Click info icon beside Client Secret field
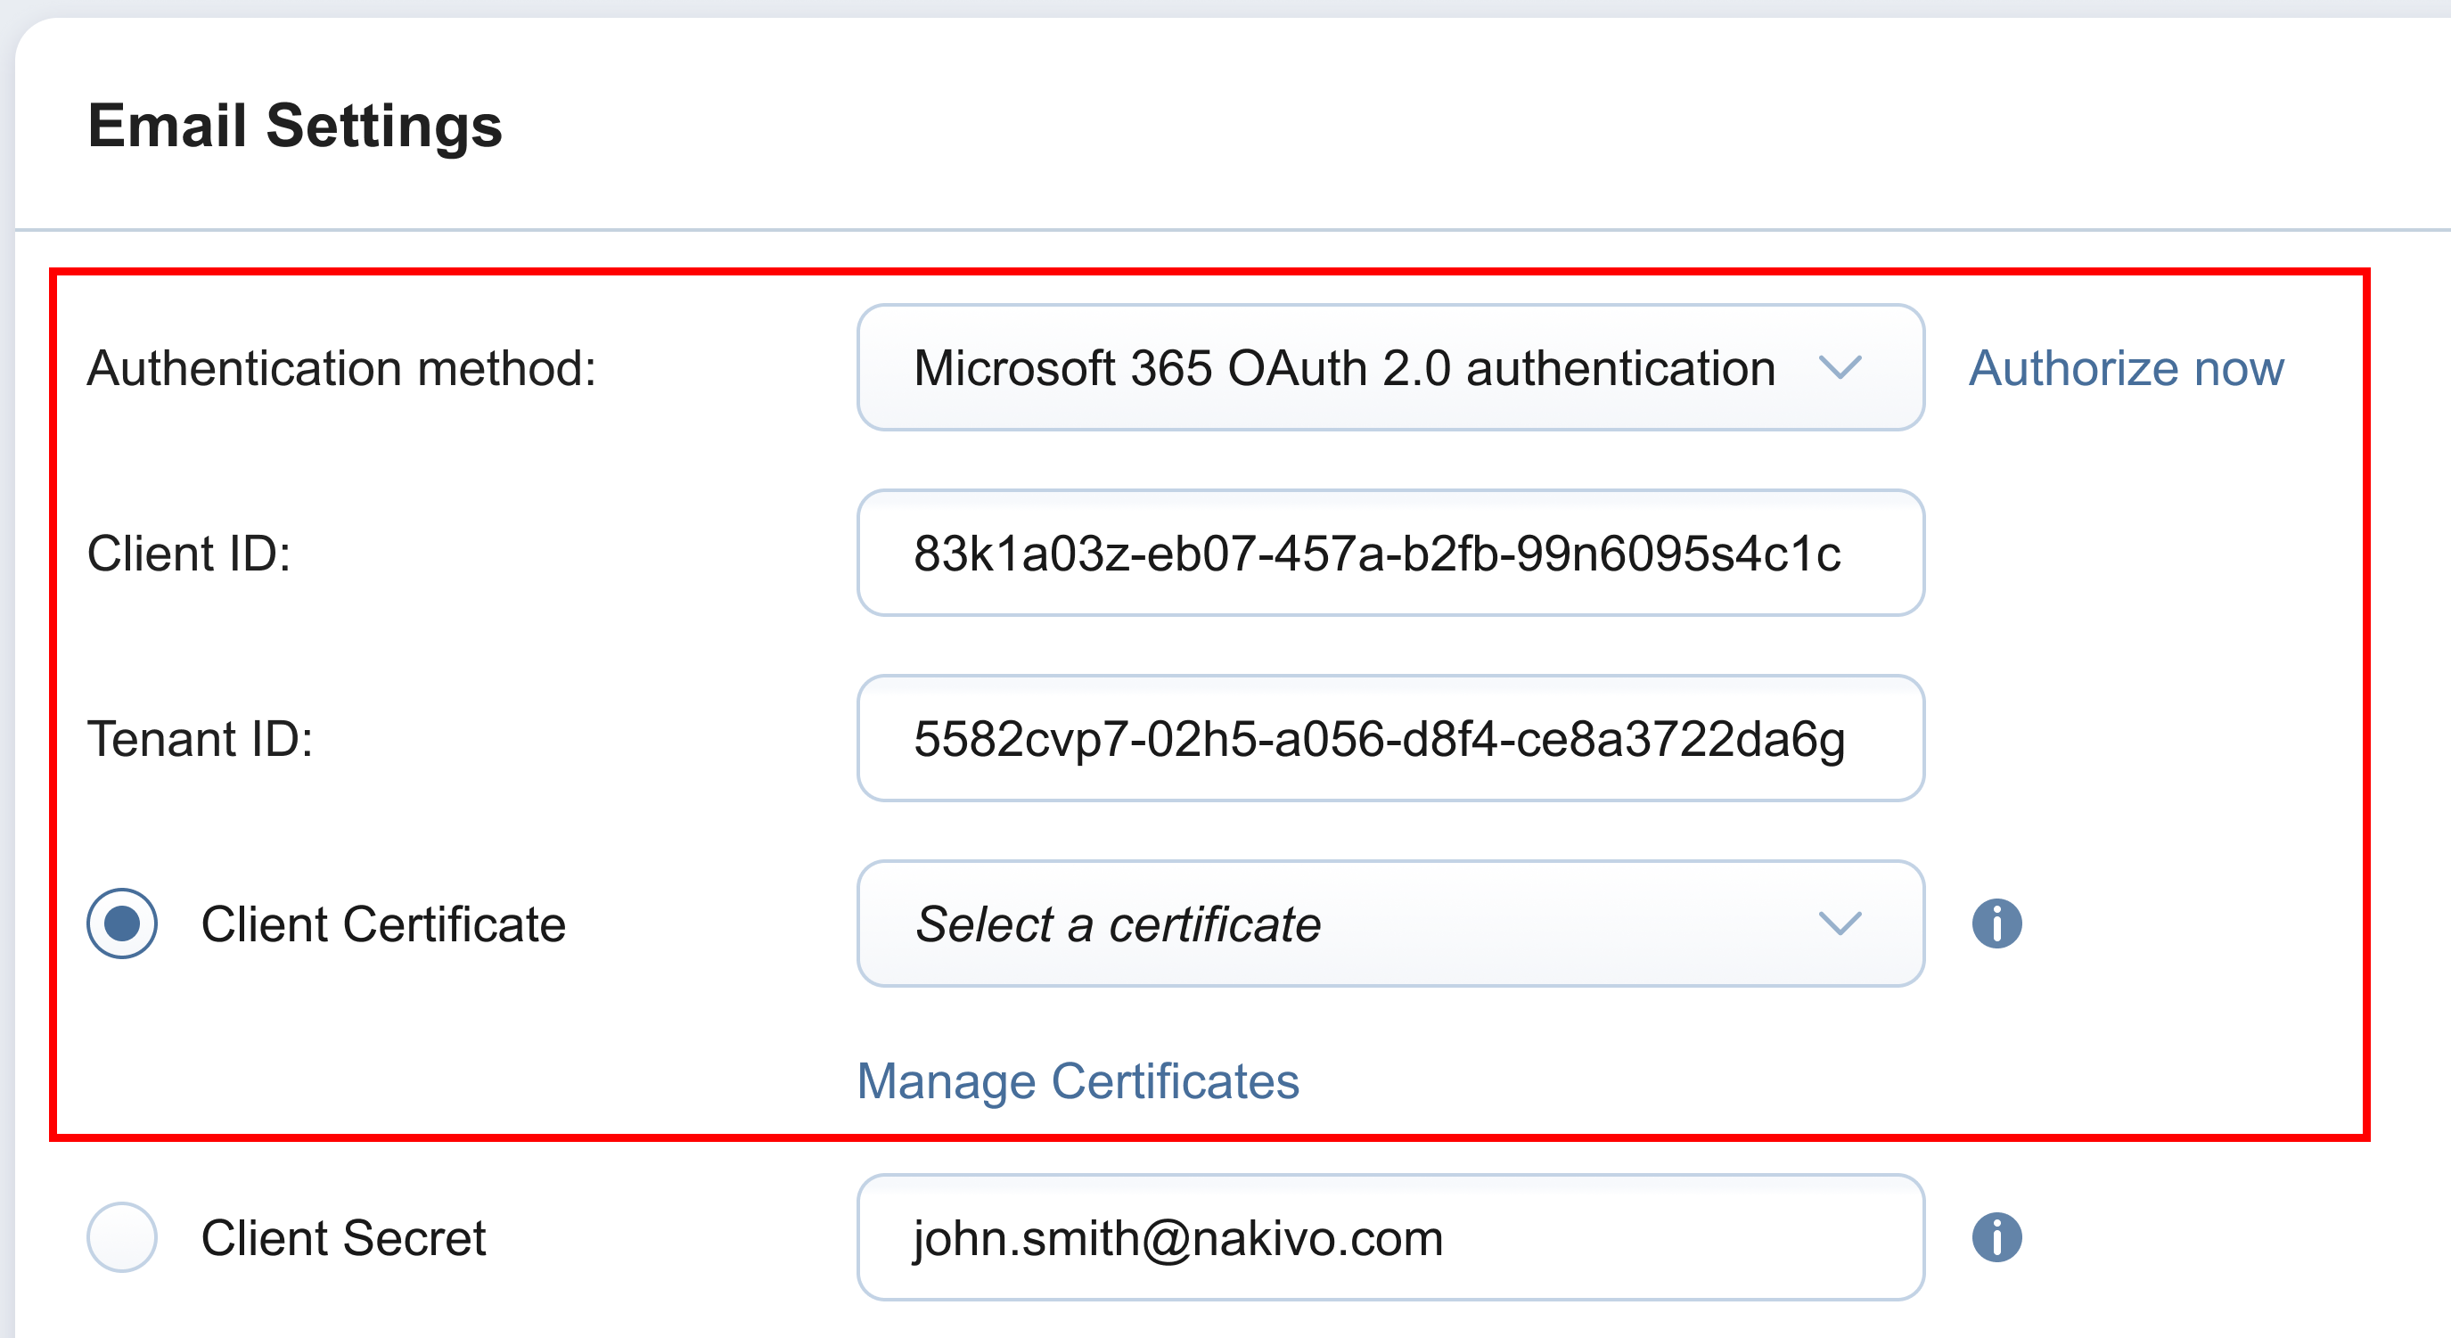Viewport: 2451px width, 1338px height. (1996, 1237)
